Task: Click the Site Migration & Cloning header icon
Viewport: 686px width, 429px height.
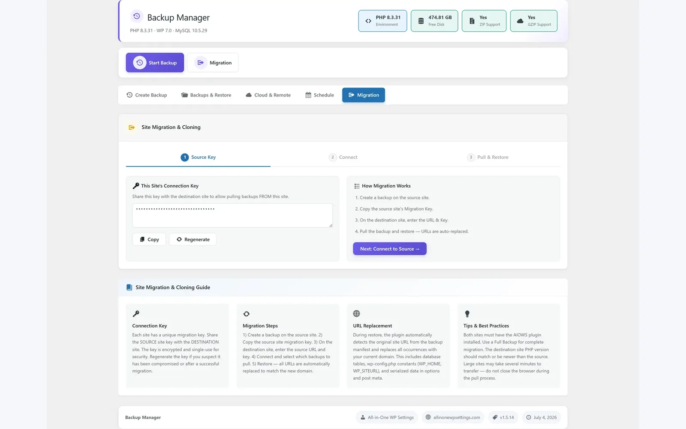Action: point(132,127)
